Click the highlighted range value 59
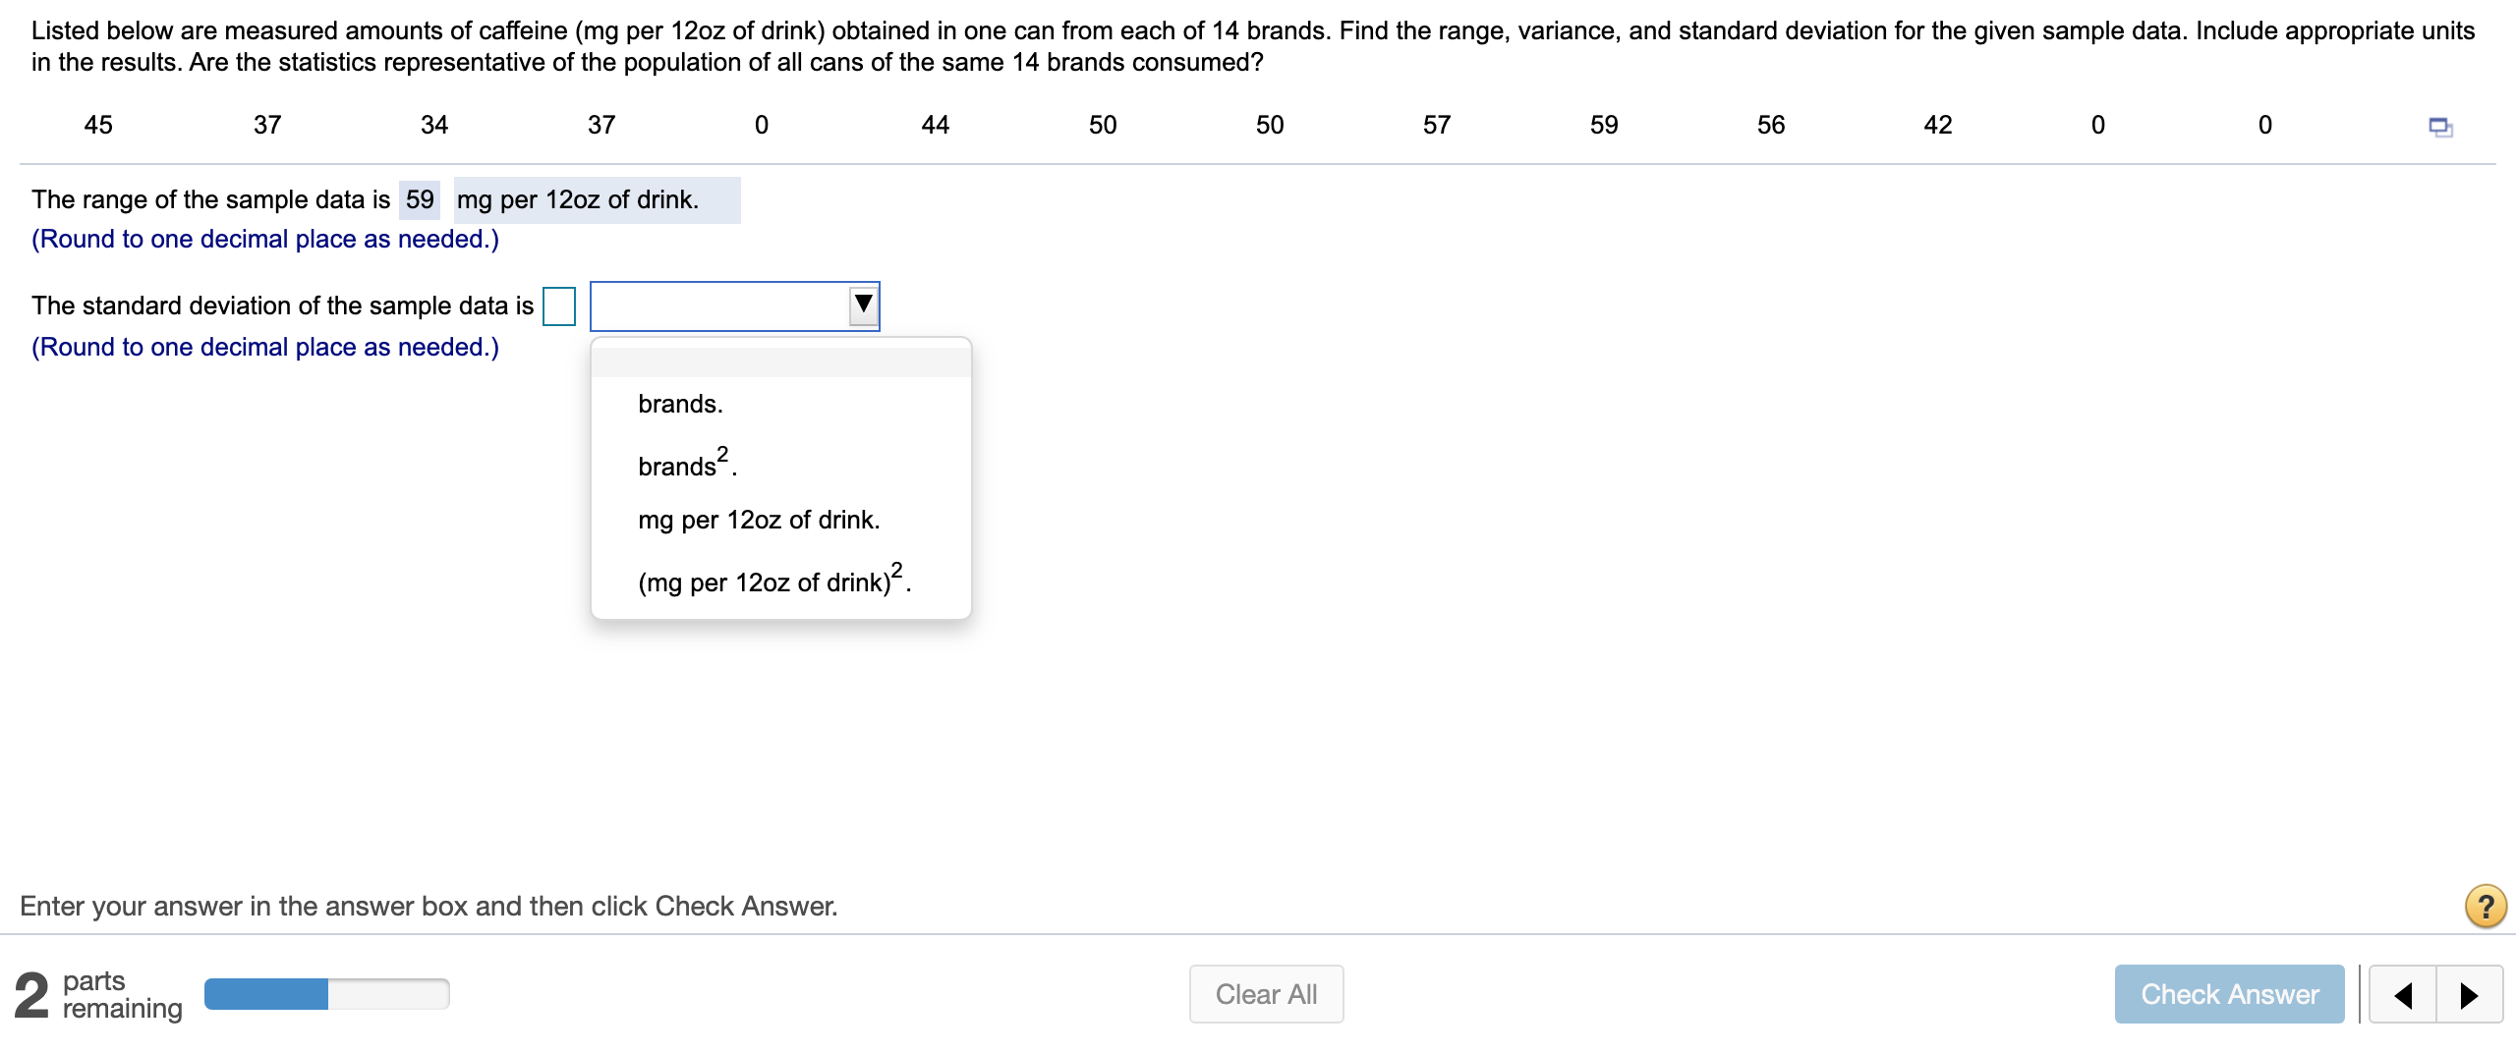 (x=420, y=198)
